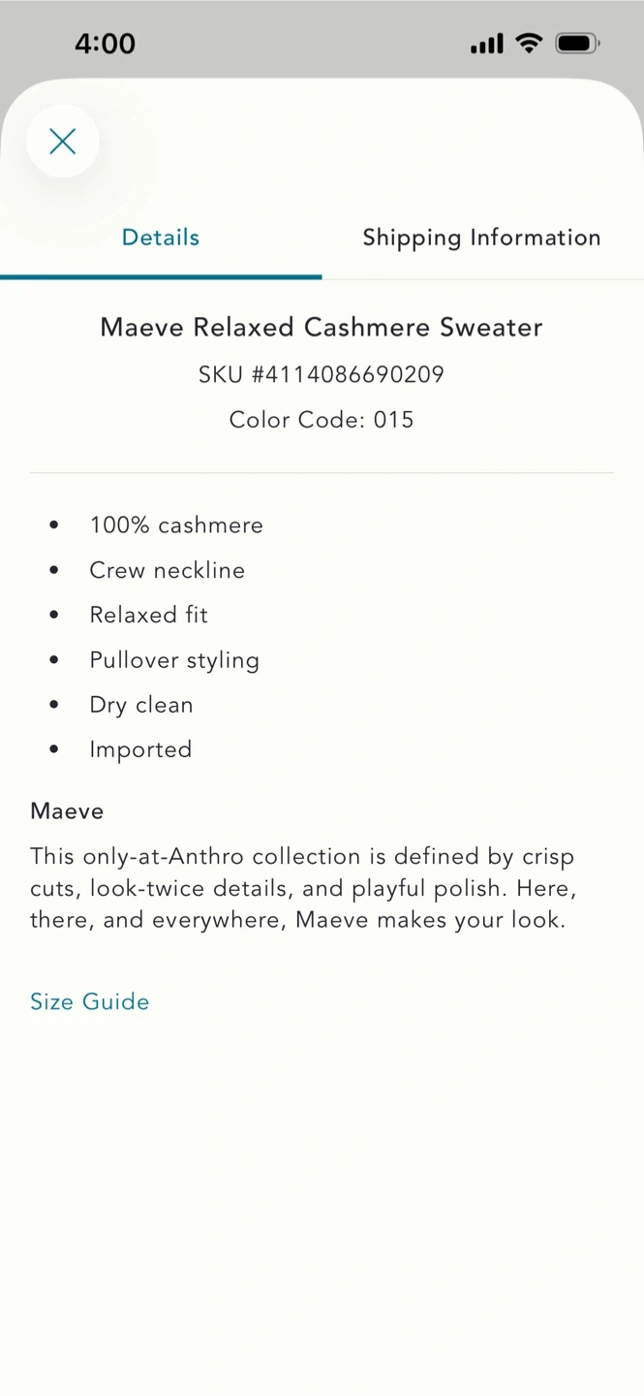Tap the bullet dot beside 100% cashmere
This screenshot has height=1396, width=644.
tap(54, 524)
